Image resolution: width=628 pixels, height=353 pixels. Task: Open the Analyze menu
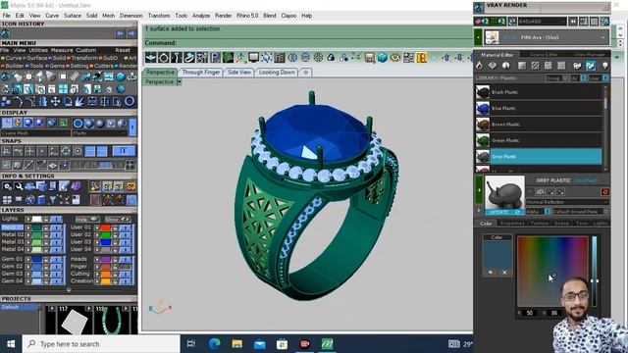point(201,16)
